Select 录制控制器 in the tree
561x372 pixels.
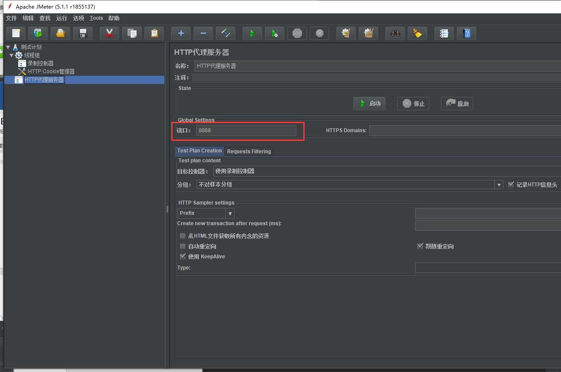pyautogui.click(x=40, y=63)
